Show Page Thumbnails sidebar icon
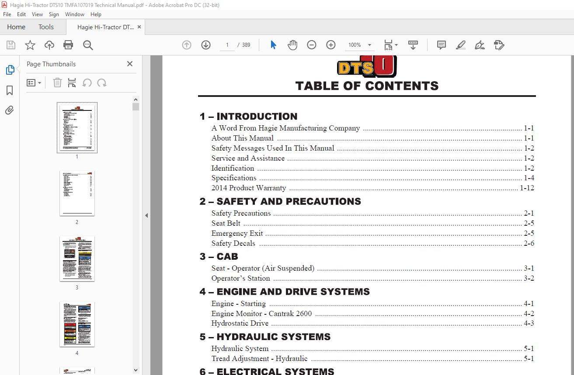 (x=10, y=70)
